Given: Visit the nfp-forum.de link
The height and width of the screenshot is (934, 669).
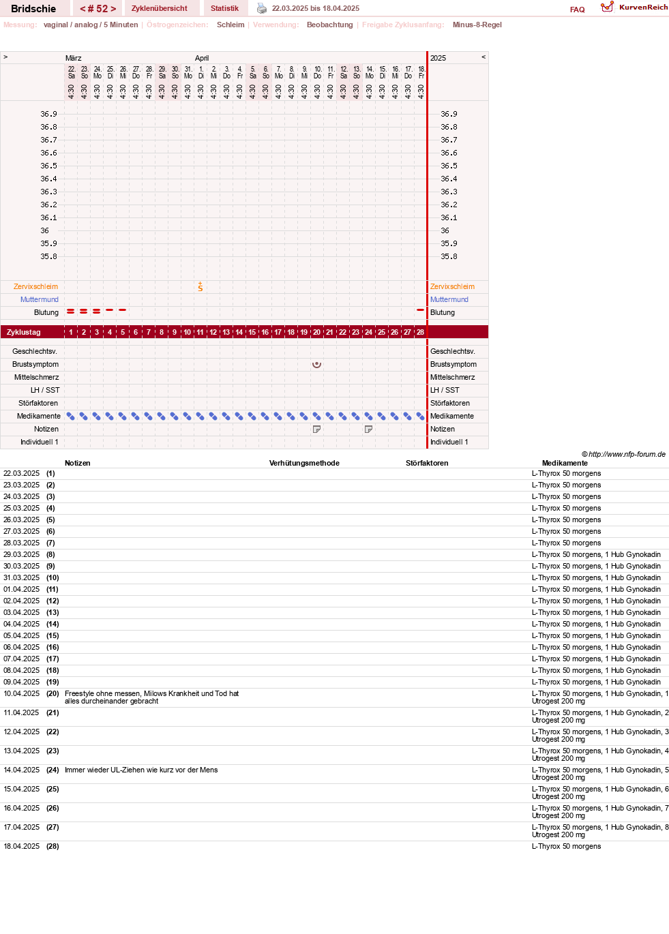Looking at the screenshot, I should click(x=627, y=455).
